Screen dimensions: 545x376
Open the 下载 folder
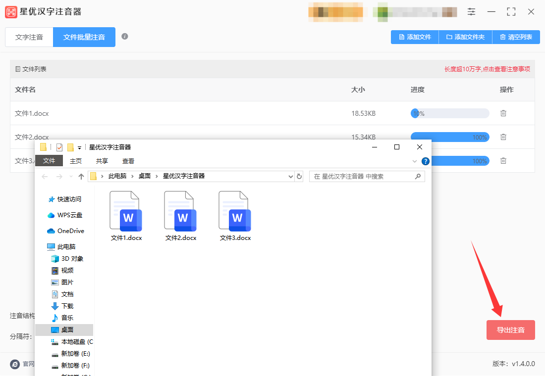tap(62, 306)
